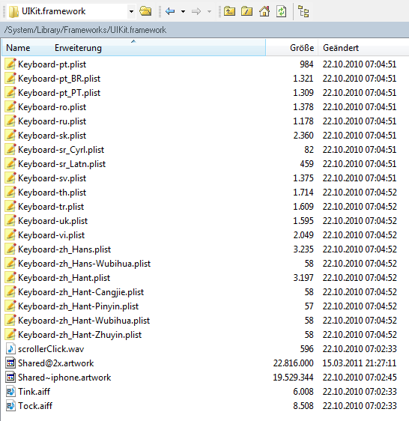The image size is (409, 421).
Task: Click size value 984 of Keyboard-pt.plist
Action: [306, 64]
